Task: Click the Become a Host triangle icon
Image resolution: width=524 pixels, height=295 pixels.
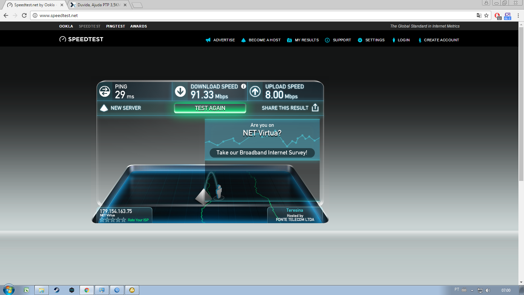Action: pos(243,40)
